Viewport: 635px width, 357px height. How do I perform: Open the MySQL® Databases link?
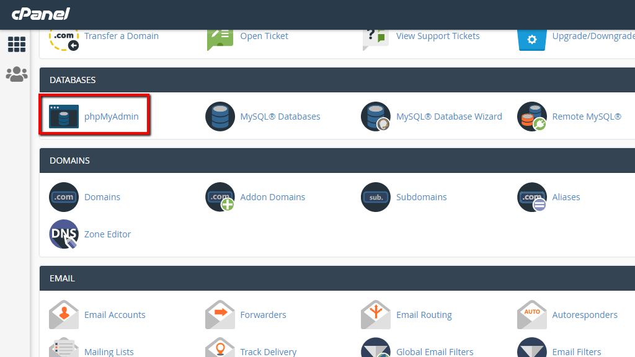click(x=280, y=117)
